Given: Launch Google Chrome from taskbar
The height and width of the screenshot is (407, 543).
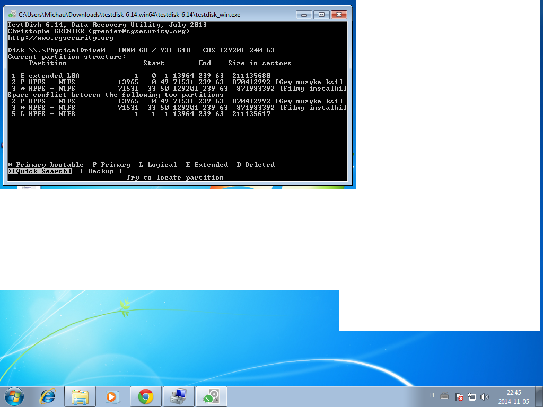Looking at the screenshot, I should 146,396.
